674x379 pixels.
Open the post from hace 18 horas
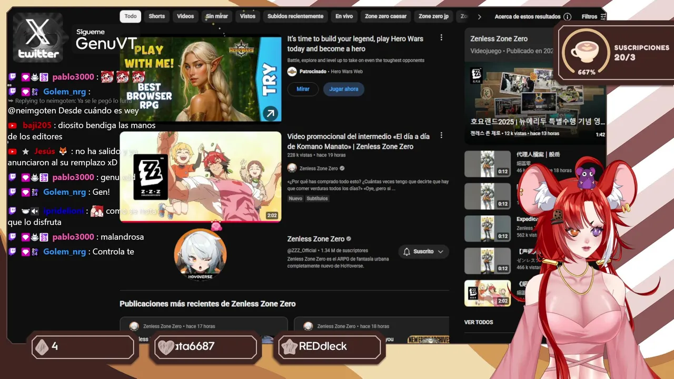click(x=372, y=330)
